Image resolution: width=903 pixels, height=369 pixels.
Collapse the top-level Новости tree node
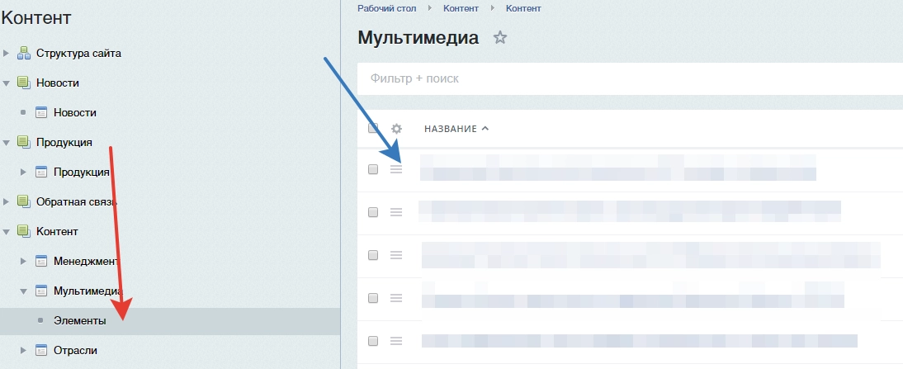[x=7, y=83]
